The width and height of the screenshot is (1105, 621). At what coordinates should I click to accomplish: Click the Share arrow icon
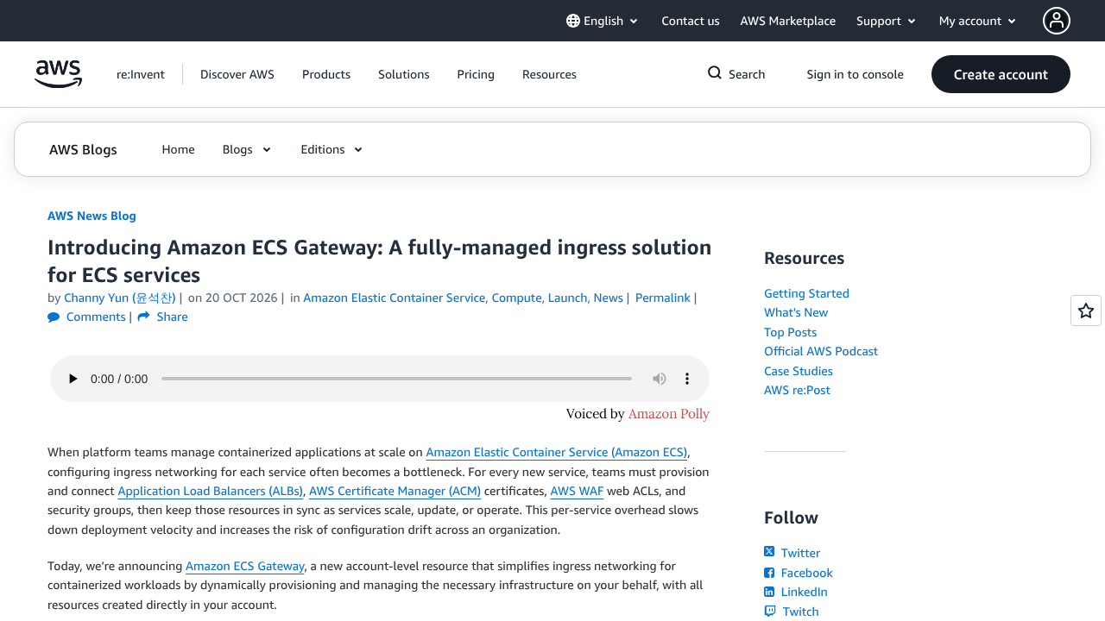point(143,317)
